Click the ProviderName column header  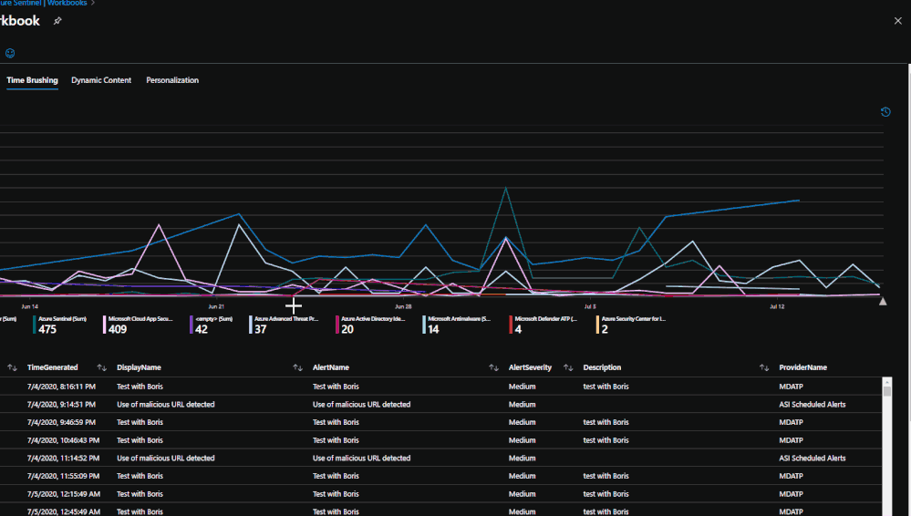tap(802, 367)
